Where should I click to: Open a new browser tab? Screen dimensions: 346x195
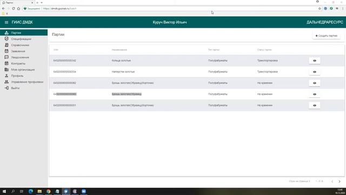[x=37, y=3]
